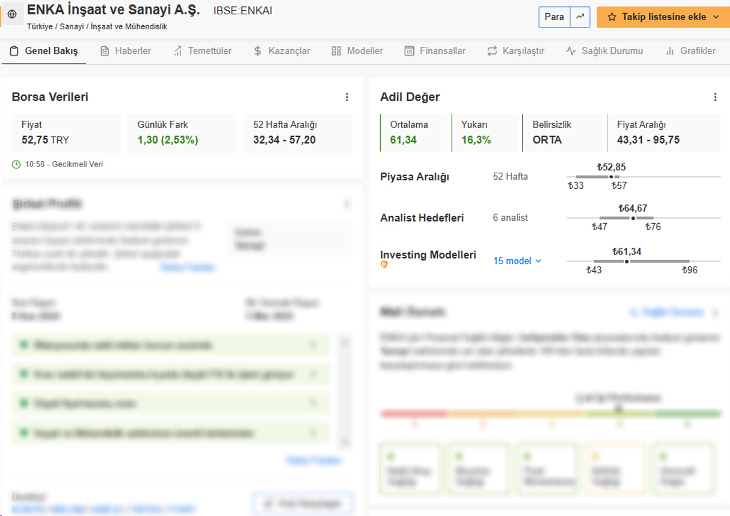This screenshot has width=730, height=516.
Task: Click the Belirsizlik value ORTA
Action: 547,140
